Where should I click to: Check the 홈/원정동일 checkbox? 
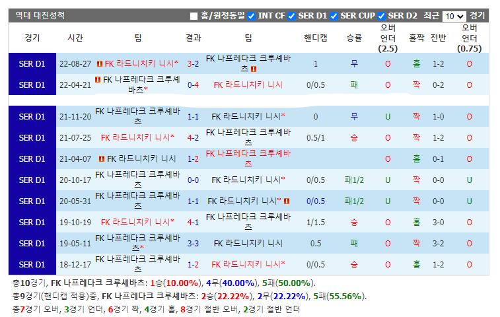coord(194,17)
